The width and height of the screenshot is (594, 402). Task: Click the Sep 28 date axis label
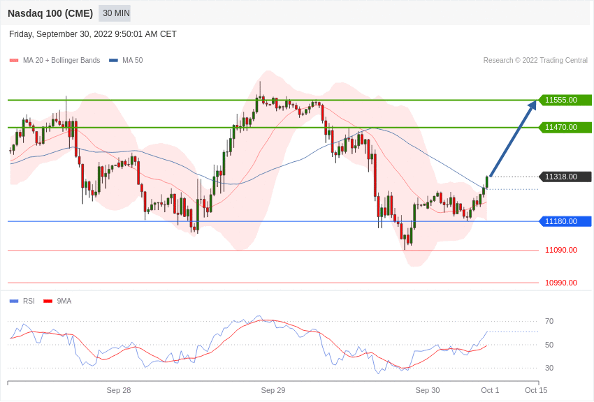pos(119,390)
